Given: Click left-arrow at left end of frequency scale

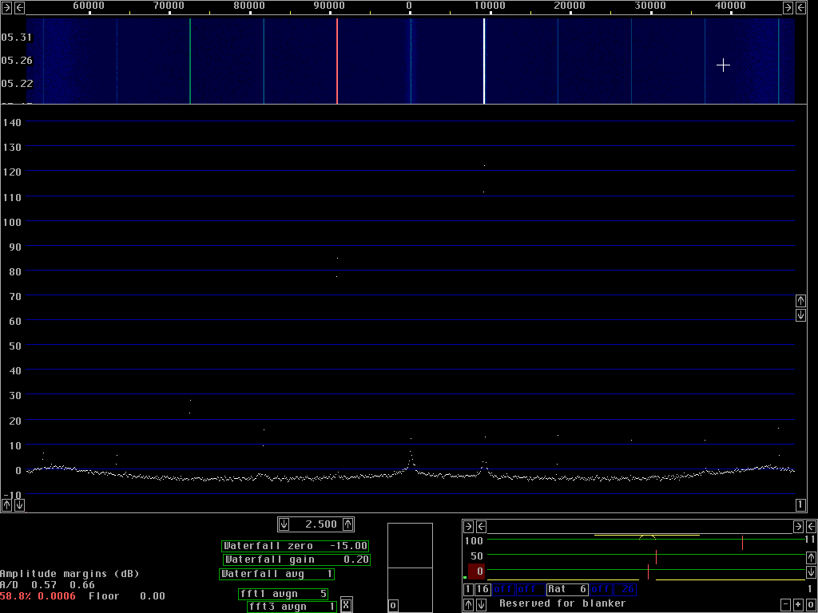Looking at the screenshot, I should click(x=19, y=7).
